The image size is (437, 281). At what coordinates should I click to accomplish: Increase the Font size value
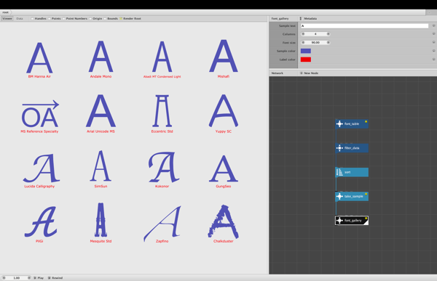pos(328,43)
